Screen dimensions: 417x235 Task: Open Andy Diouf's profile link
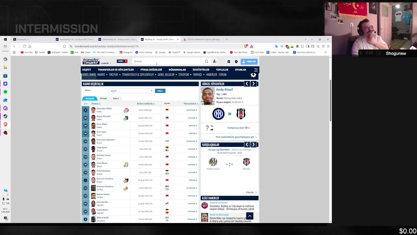(224, 89)
